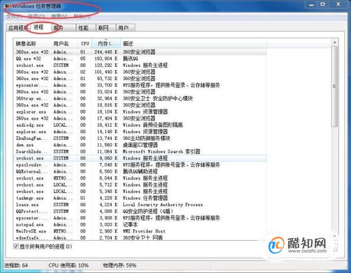The height and width of the screenshot is (273, 351).
Task: Open the 查看(V) menu
Action: coord(60,16)
